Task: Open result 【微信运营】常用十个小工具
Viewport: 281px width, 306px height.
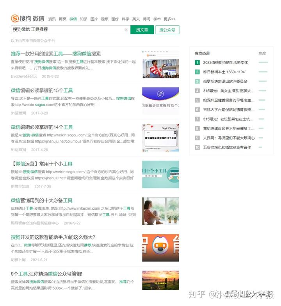Action: 42,164
